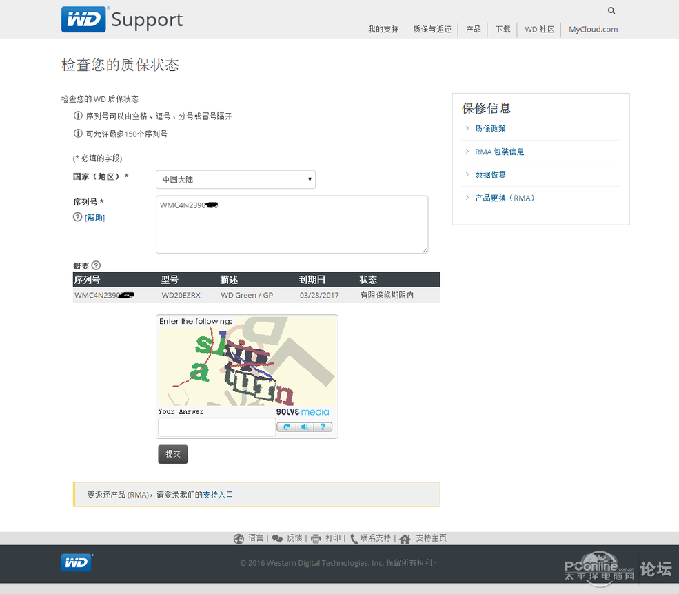The width and height of the screenshot is (679, 594).
Task: Click the WD logo in the footer
Action: [77, 562]
